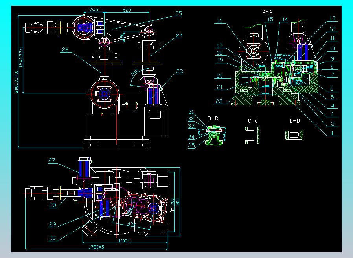The image size is (353, 258).
Task: Click the 2001.33±10 vertical dimension
Action: pos(17,82)
